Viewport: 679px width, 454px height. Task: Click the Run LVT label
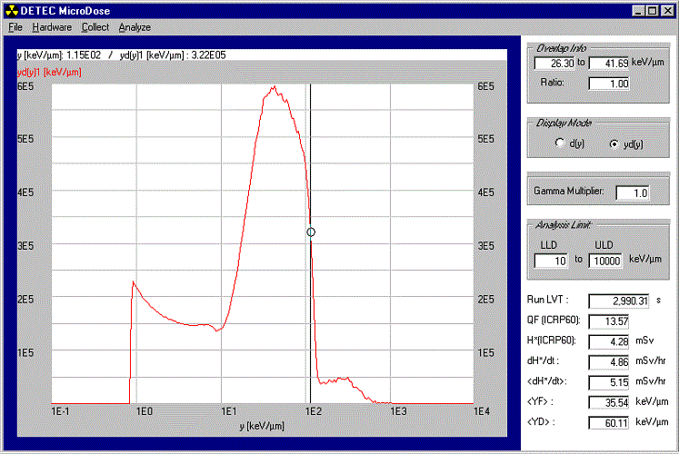tap(548, 300)
